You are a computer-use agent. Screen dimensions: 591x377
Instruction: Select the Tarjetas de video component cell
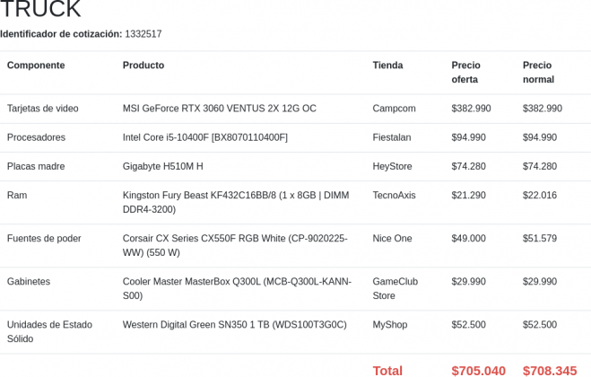(42, 109)
